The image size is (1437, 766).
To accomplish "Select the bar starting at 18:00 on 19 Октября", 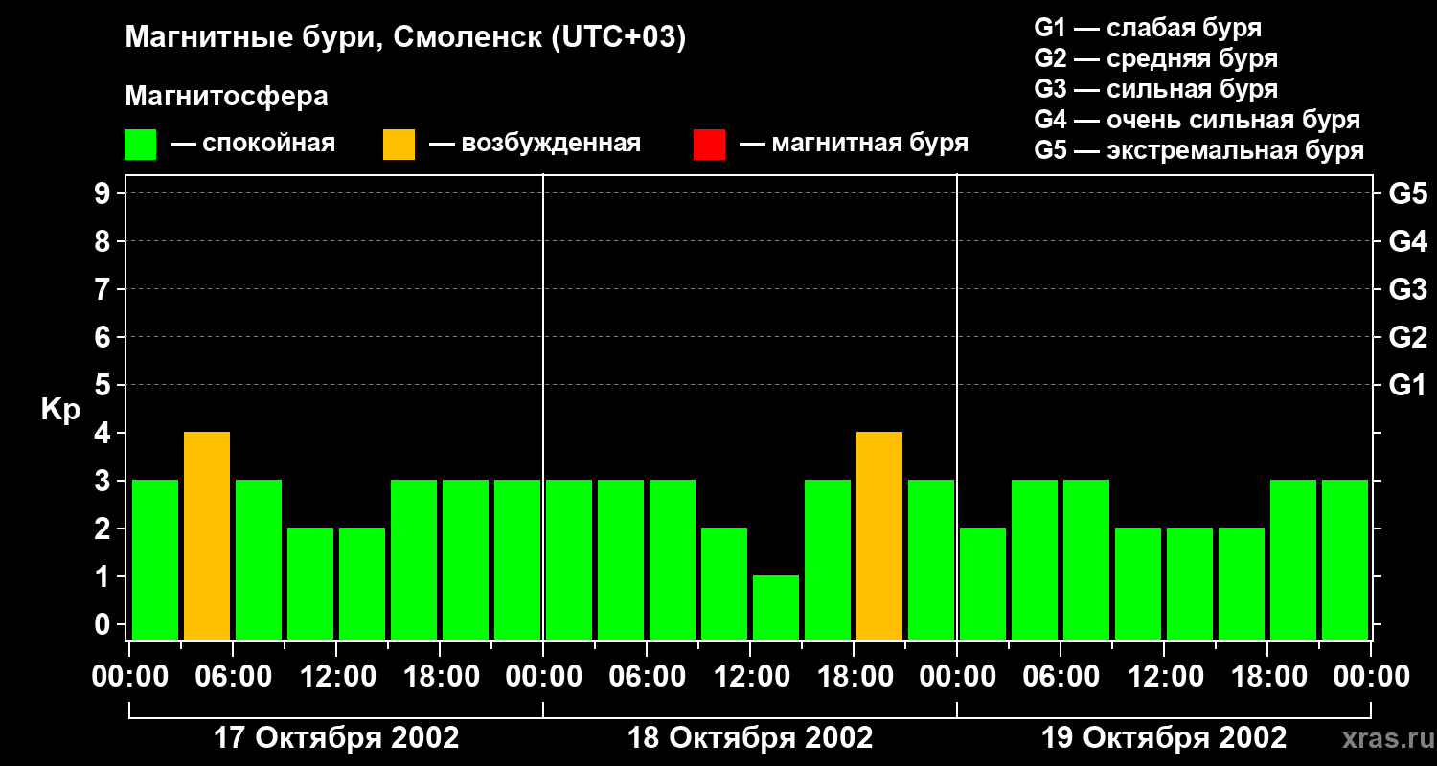I will [1293, 559].
